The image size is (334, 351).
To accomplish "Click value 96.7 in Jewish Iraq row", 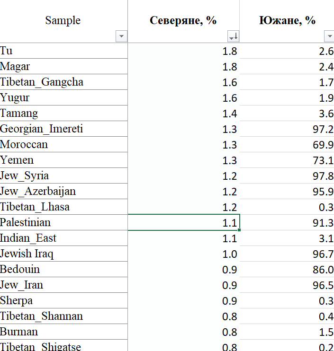I will [287, 254].
